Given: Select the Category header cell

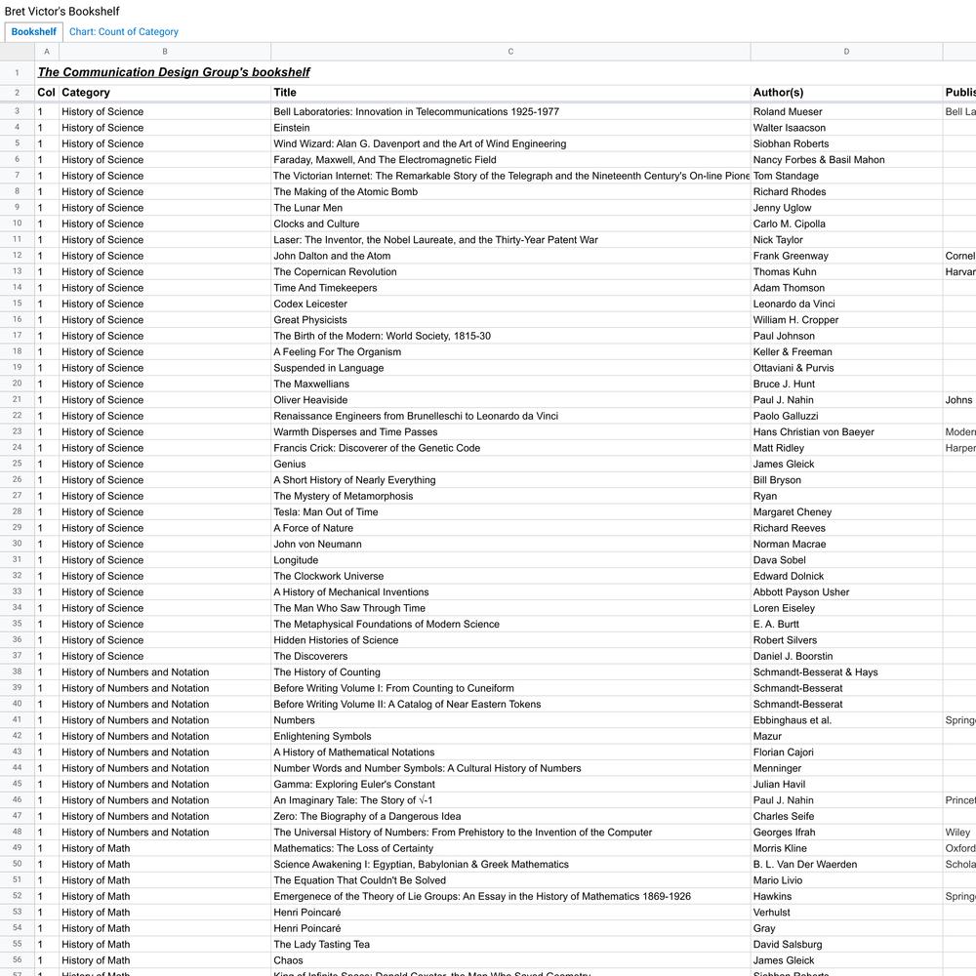Looking at the screenshot, I should [165, 93].
